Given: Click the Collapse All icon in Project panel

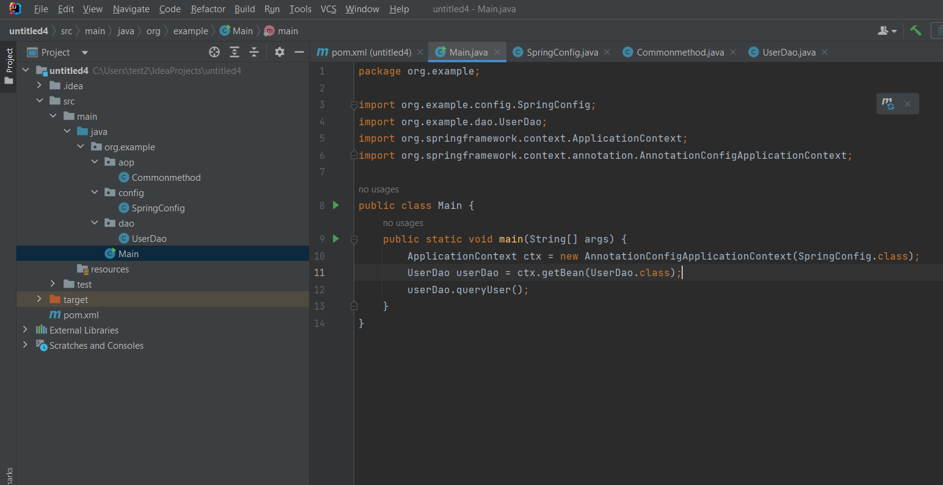Looking at the screenshot, I should 254,52.
